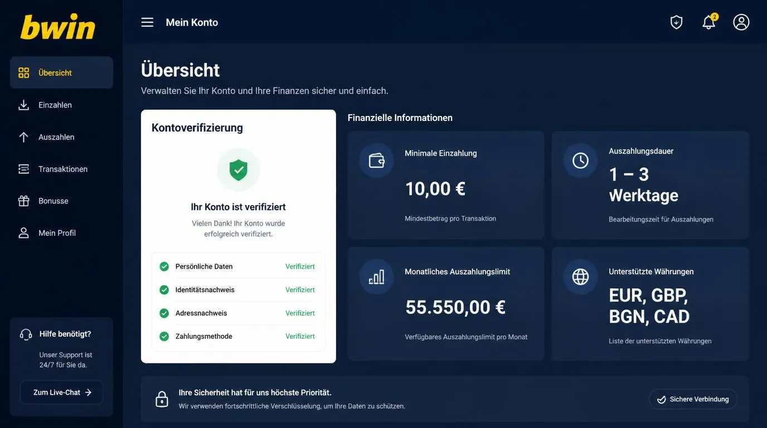Screen dimensions: 767x428
Task: Click the arrow icon in Zum Live-Chat
Action: point(88,392)
